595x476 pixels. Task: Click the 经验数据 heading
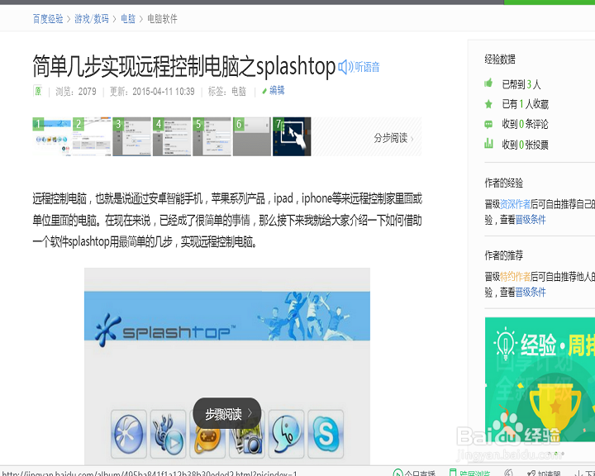pos(500,59)
